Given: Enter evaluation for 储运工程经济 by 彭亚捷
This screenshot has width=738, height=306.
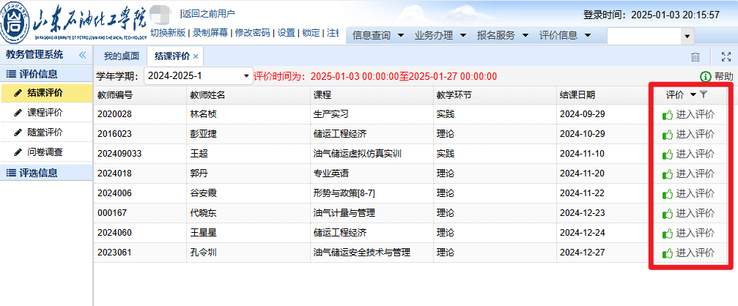Looking at the screenshot, I should (x=688, y=134).
